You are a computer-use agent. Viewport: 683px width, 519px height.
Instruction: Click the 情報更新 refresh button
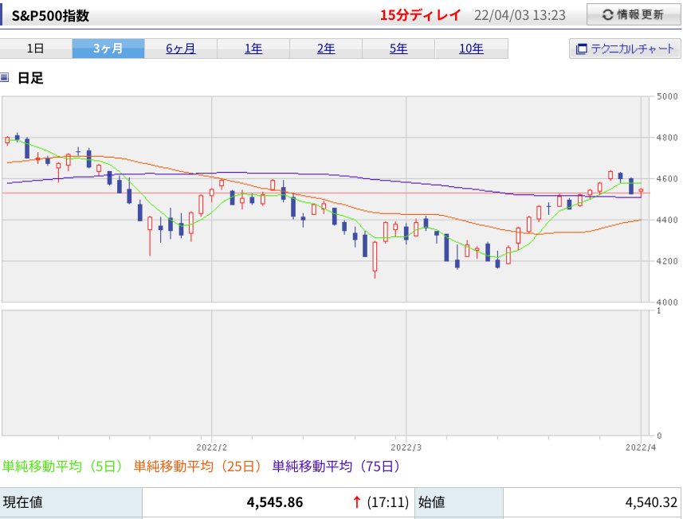[634, 15]
